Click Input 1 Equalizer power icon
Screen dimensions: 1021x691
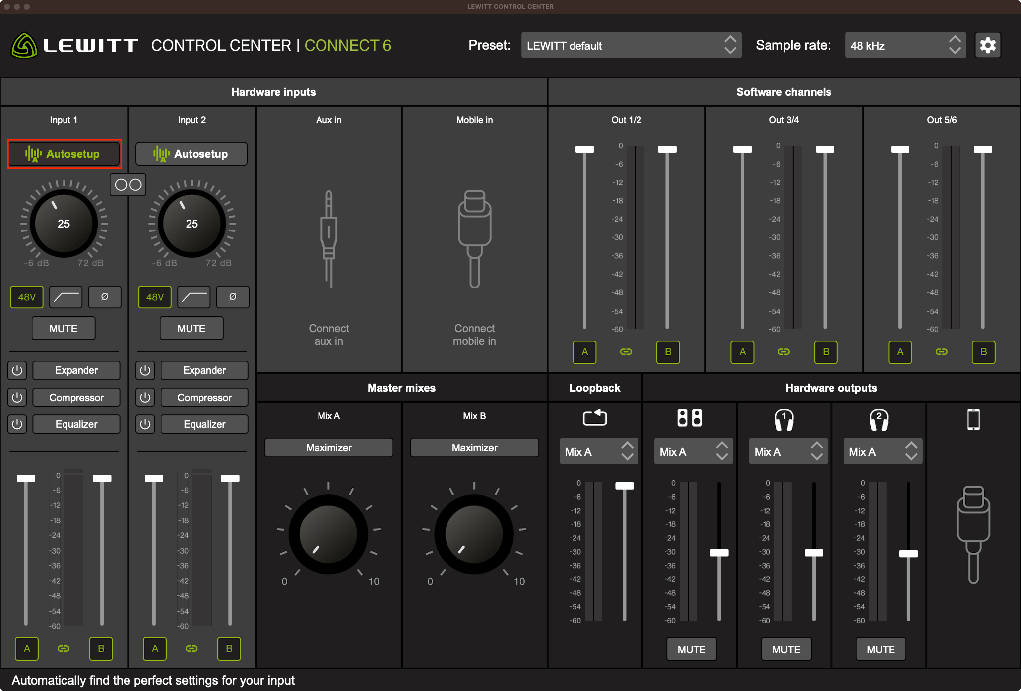pyautogui.click(x=17, y=424)
